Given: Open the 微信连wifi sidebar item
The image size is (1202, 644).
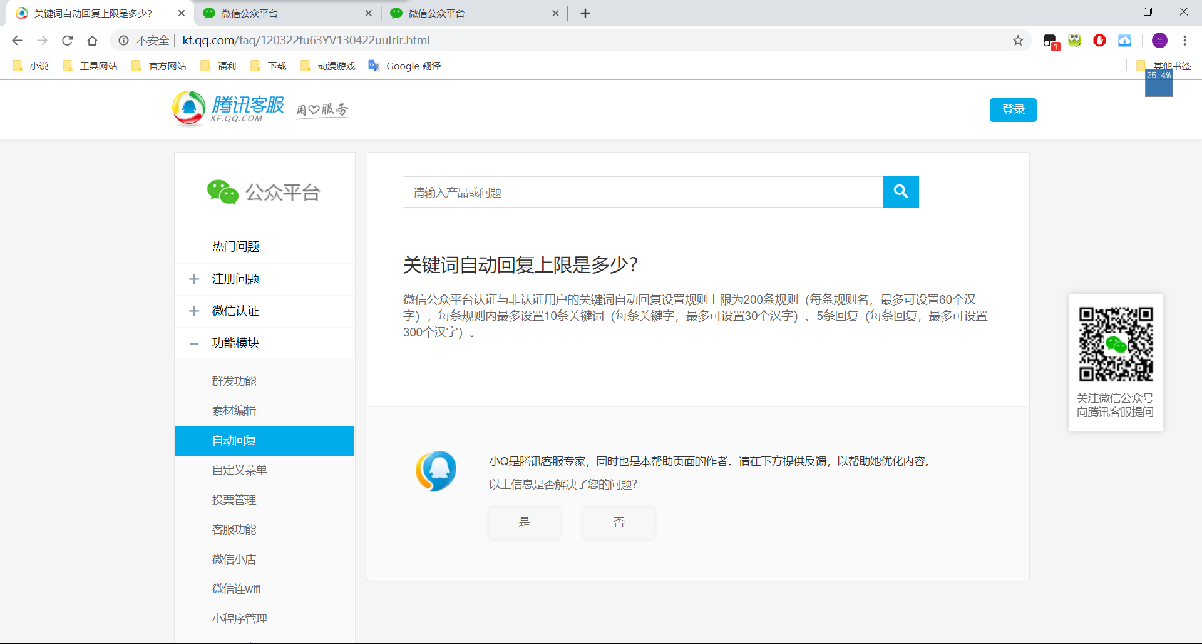Looking at the screenshot, I should pos(237,589).
